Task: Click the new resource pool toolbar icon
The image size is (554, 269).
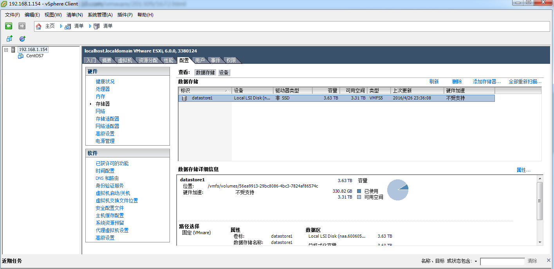Action: 22,39
